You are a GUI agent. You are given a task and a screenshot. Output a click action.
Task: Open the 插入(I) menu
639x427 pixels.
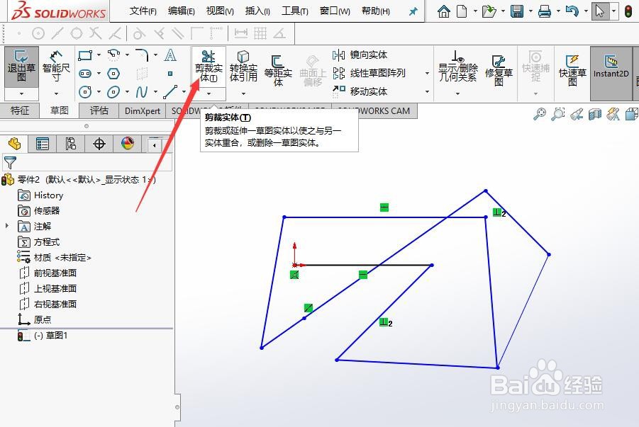257,11
